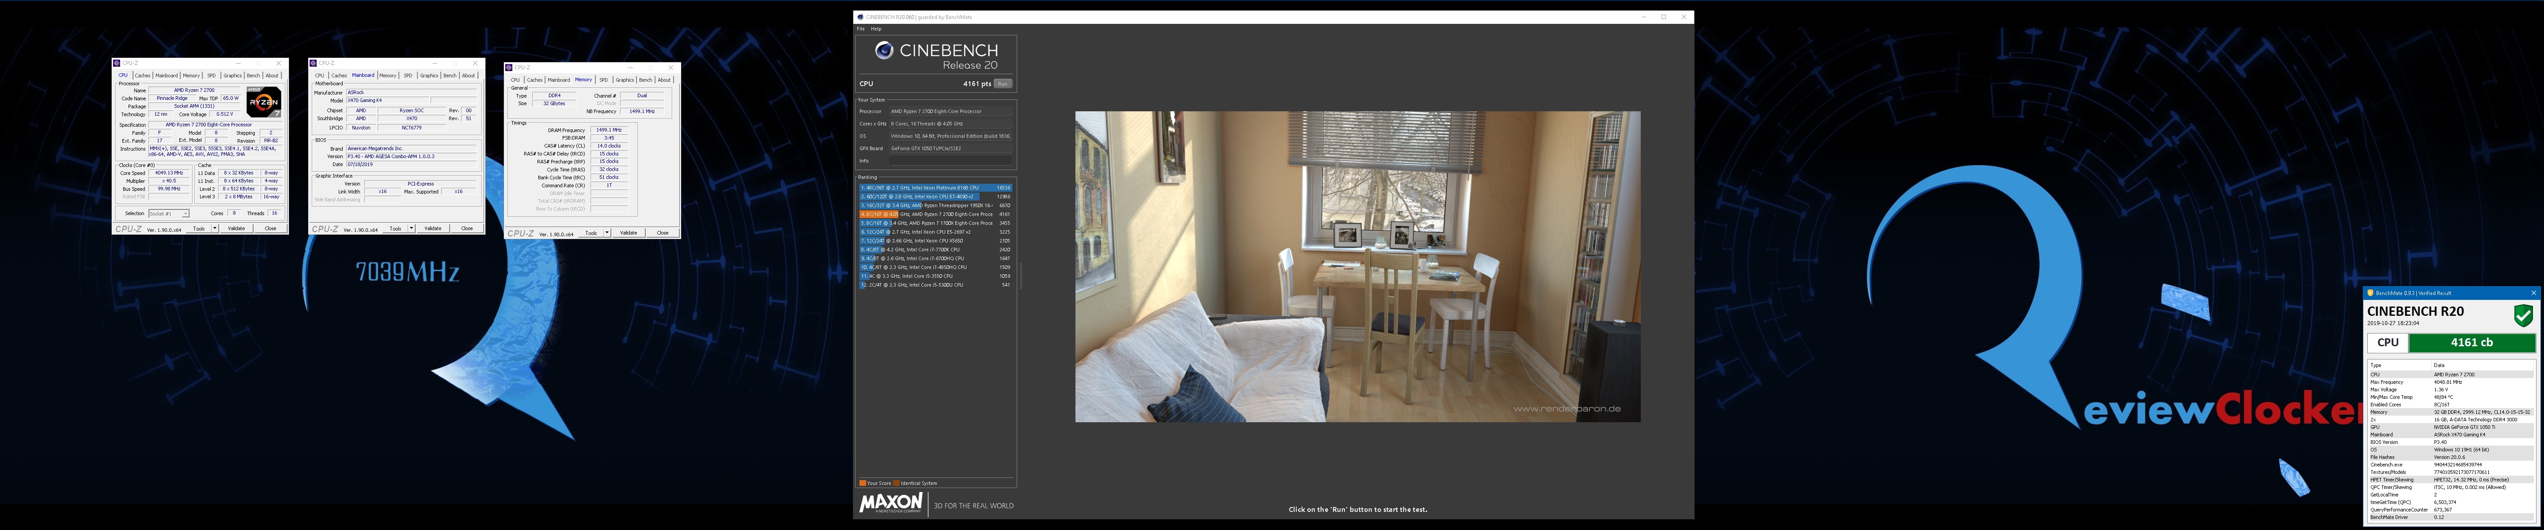Select ranking row Intel Xeon Platinum 8168 CPU
The width and height of the screenshot is (2544, 530).
(x=935, y=188)
